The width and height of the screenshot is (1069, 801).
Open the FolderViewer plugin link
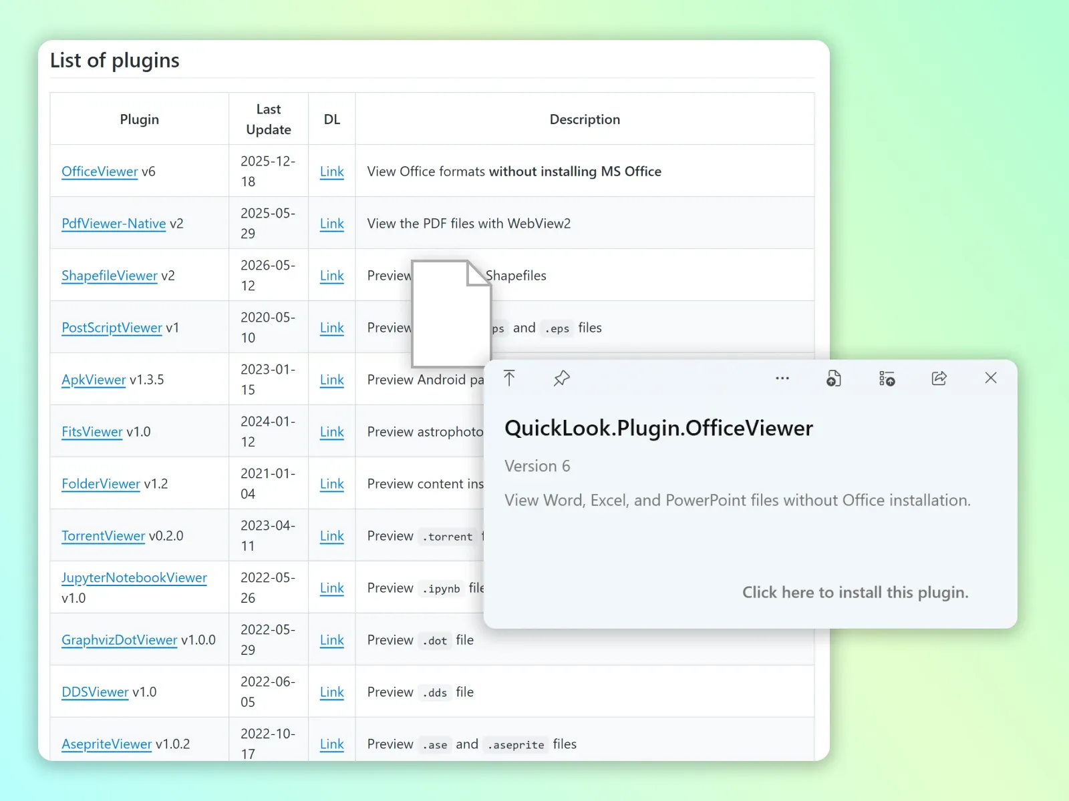click(101, 484)
